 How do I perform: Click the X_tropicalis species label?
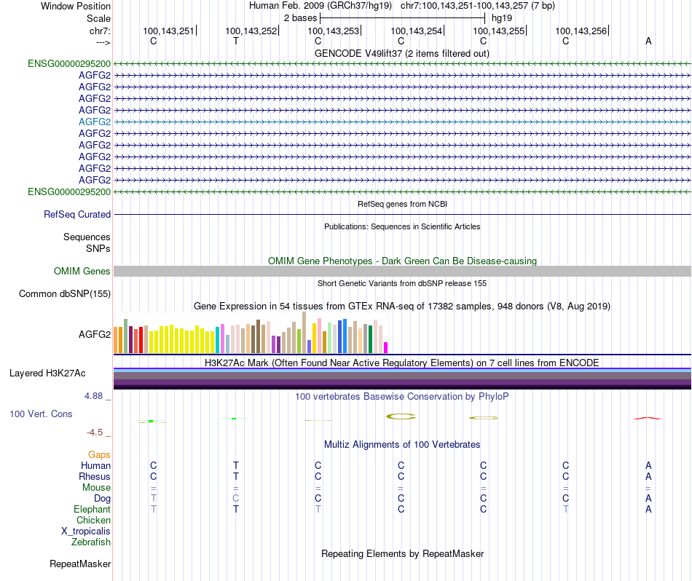pos(86,531)
